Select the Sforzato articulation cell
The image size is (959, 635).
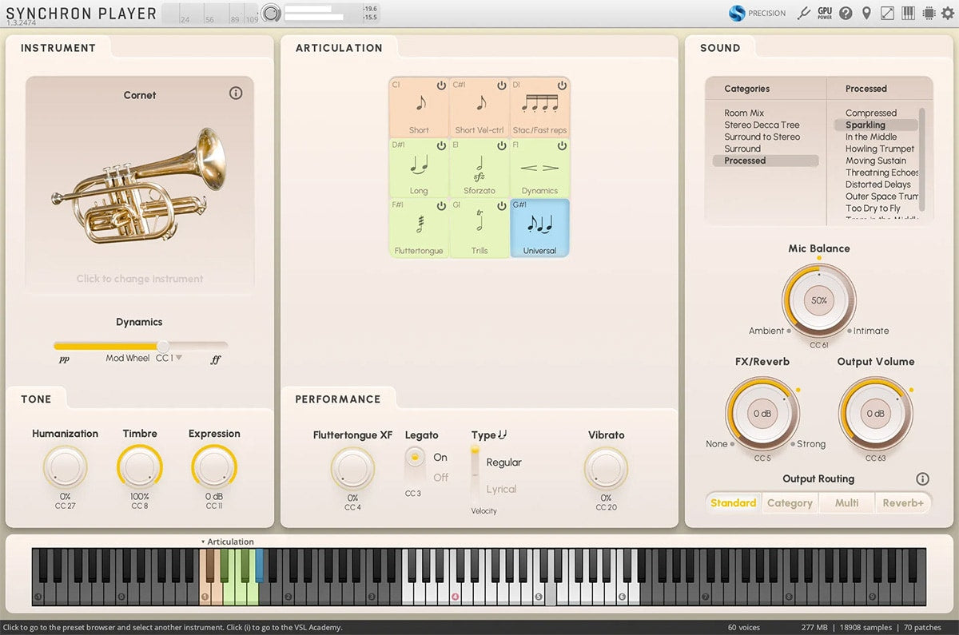pyautogui.click(x=479, y=168)
